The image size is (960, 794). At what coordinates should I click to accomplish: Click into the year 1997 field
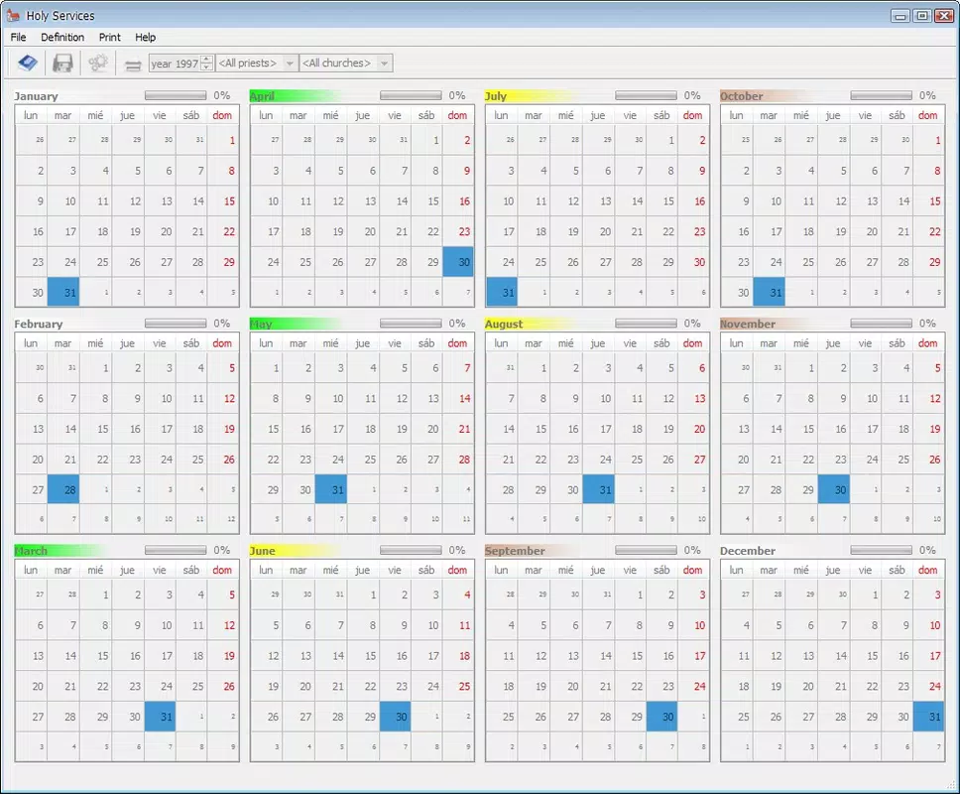[176, 64]
